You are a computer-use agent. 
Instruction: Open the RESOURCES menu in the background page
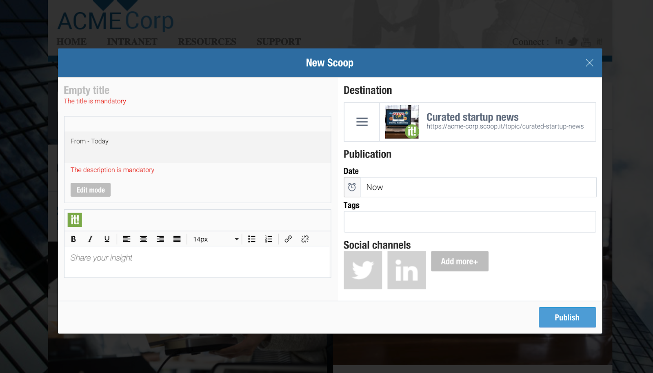207,42
